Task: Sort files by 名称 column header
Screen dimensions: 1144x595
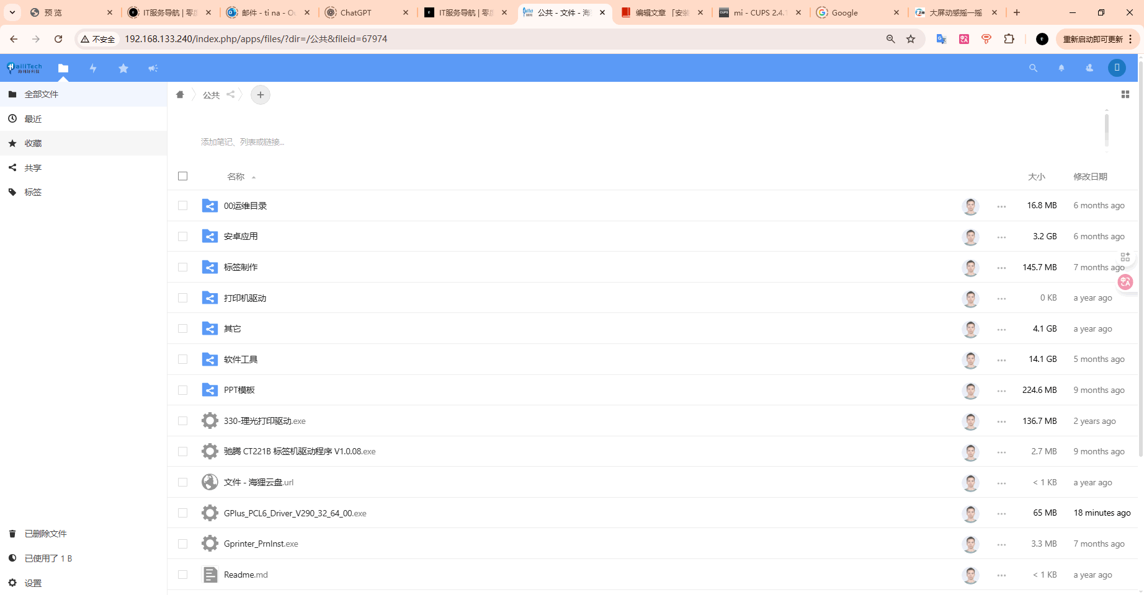Action: (236, 177)
